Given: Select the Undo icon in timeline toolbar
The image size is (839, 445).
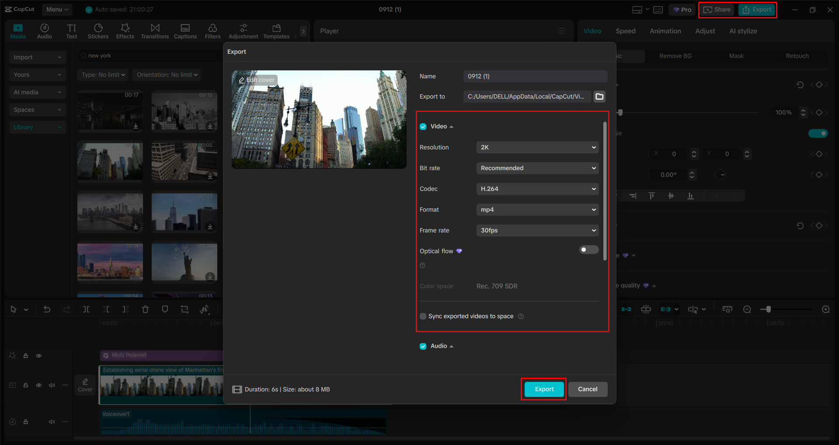Looking at the screenshot, I should coord(47,309).
